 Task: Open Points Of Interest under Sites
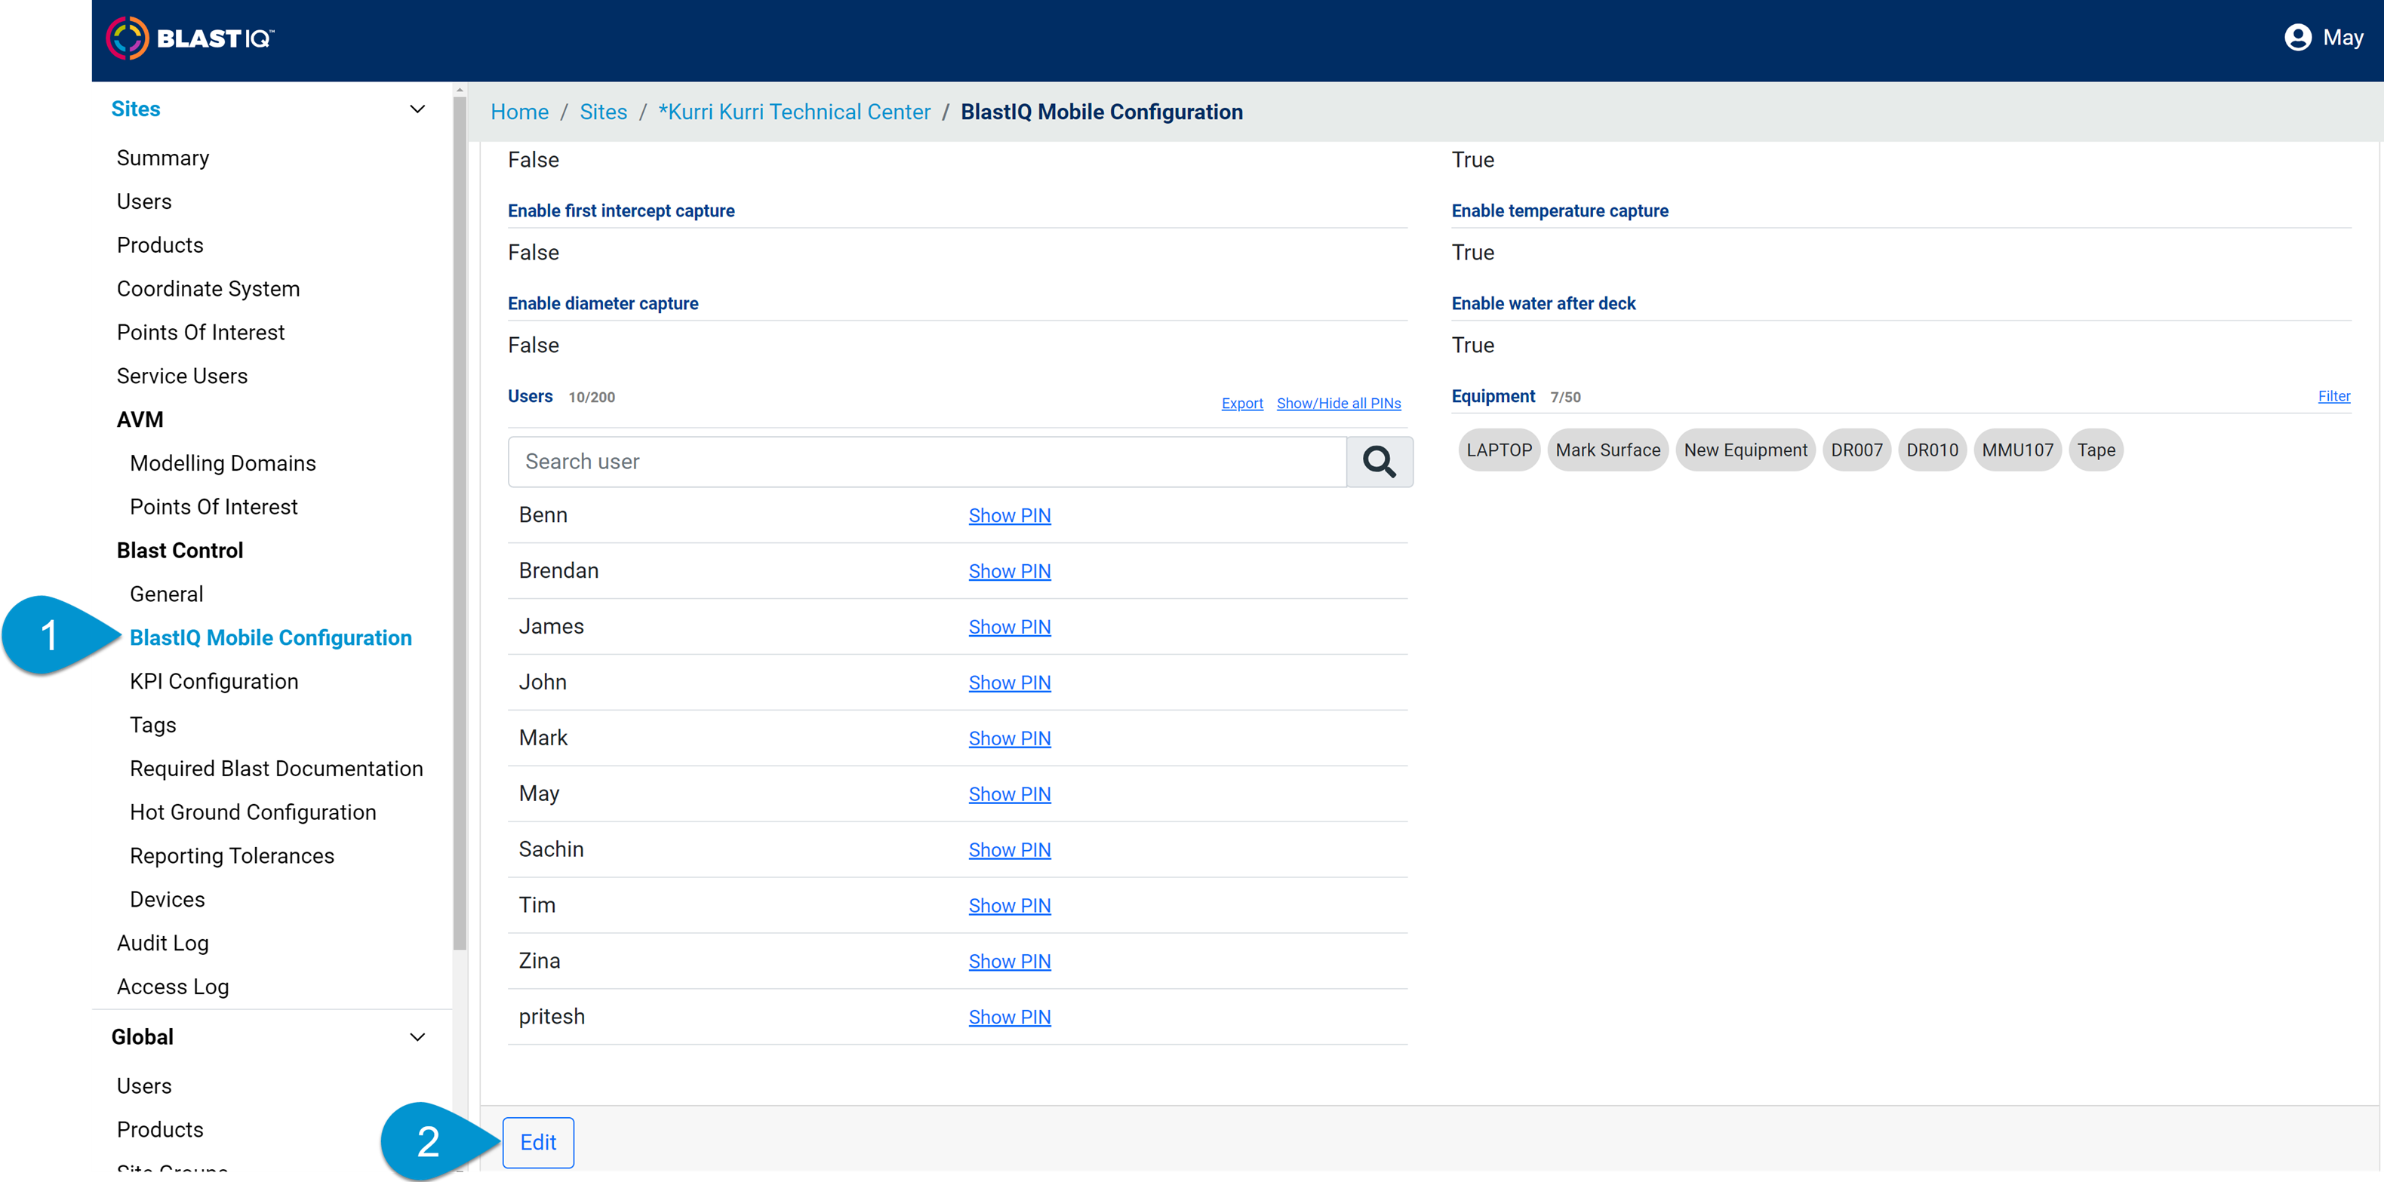coord(201,332)
